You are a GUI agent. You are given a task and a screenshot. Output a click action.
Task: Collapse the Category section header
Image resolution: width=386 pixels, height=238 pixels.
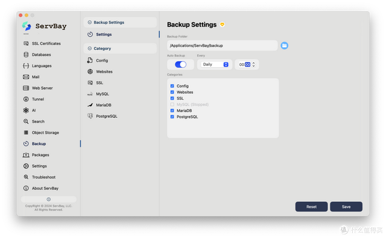point(120,48)
